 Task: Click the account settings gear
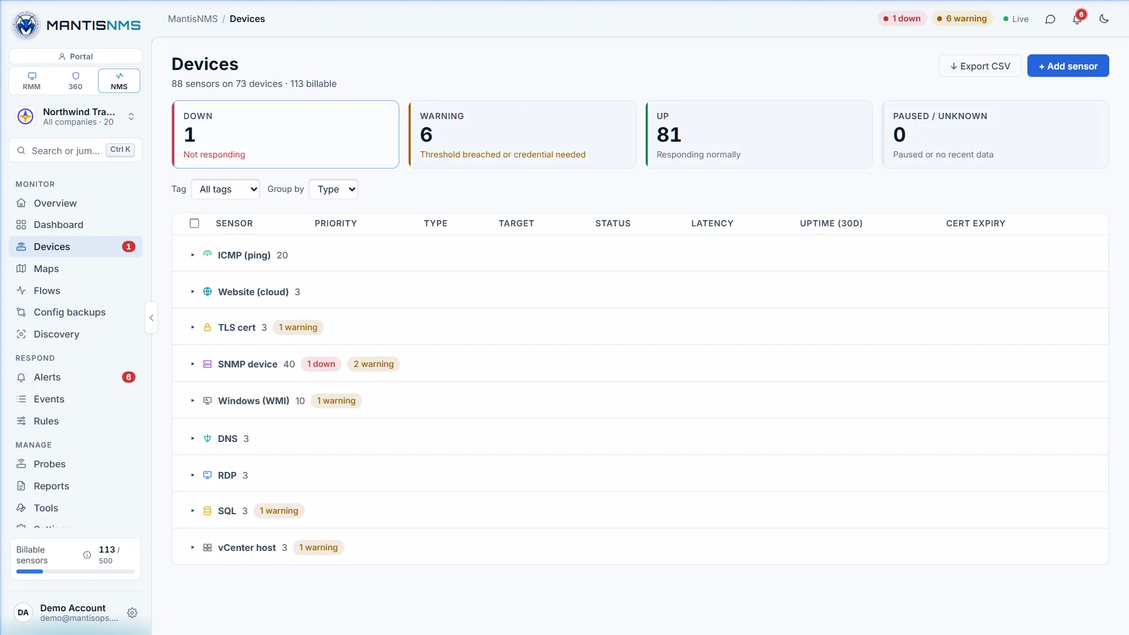[x=132, y=613]
